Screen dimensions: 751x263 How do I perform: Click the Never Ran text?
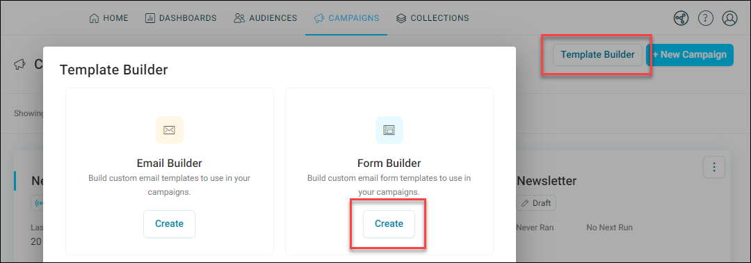(x=535, y=228)
